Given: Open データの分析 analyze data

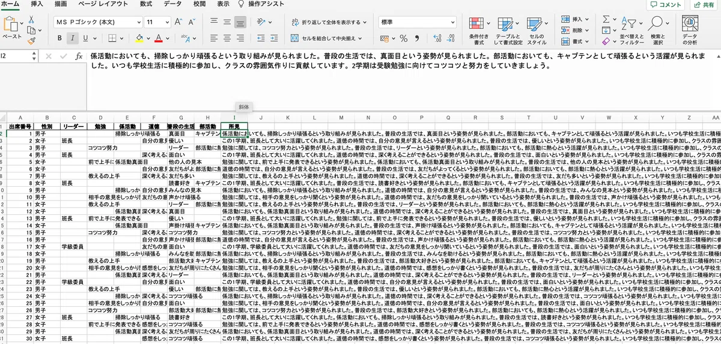Looking at the screenshot, I should pyautogui.click(x=690, y=30).
